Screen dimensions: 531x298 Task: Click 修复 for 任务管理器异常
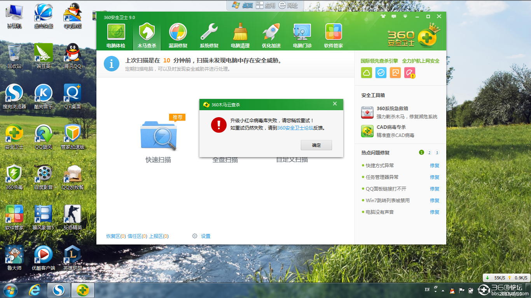pyautogui.click(x=435, y=177)
